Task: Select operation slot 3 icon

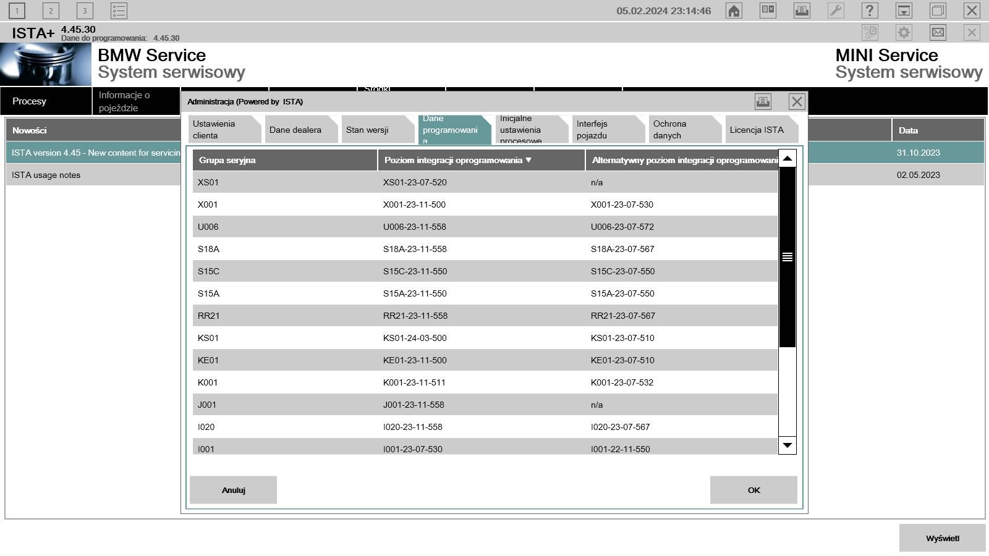Action: [85, 11]
